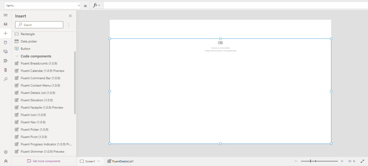
Task: Collapse the Code components section
Action: click(x=17, y=56)
